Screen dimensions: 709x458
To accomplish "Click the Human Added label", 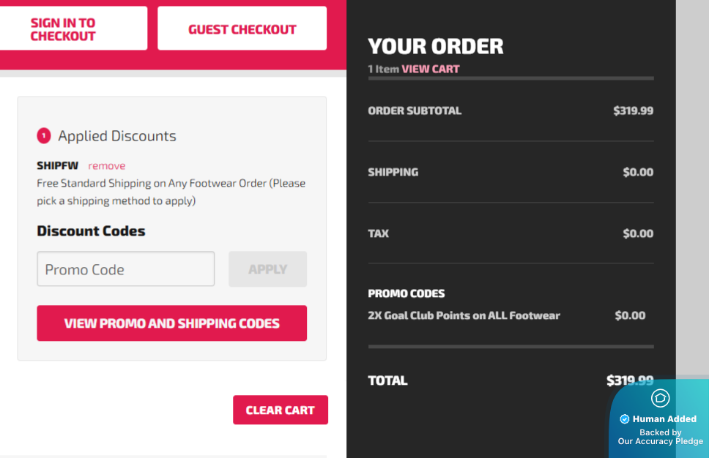I will [664, 419].
